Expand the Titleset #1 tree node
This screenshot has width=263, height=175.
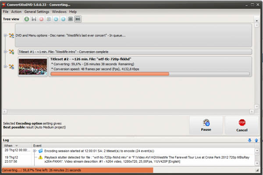click(x=5, y=52)
